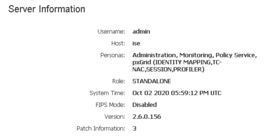Click the FIPS Mode label
275x140 pixels.
(x=111, y=105)
